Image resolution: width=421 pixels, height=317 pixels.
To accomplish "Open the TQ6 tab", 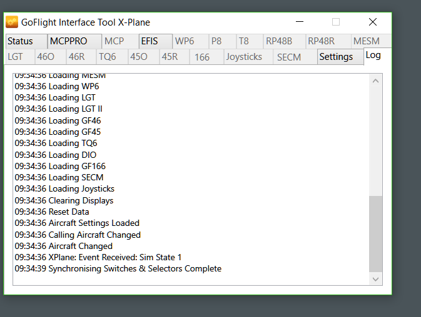I will click(x=107, y=57).
